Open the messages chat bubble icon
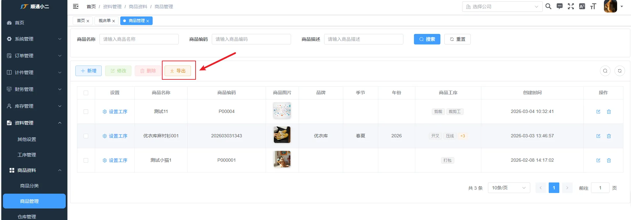 coord(559,6)
